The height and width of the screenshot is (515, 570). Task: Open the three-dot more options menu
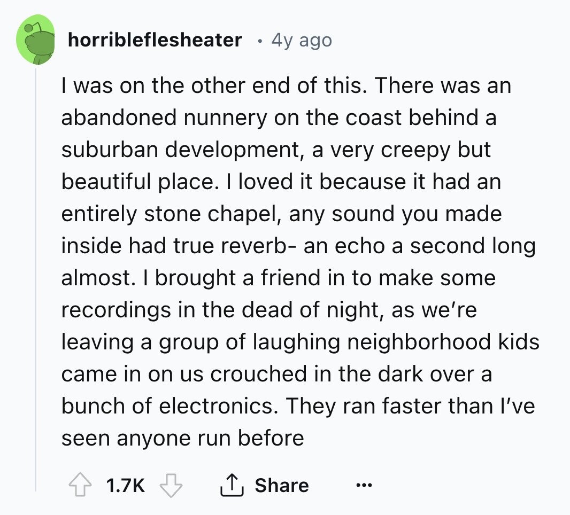(x=364, y=485)
